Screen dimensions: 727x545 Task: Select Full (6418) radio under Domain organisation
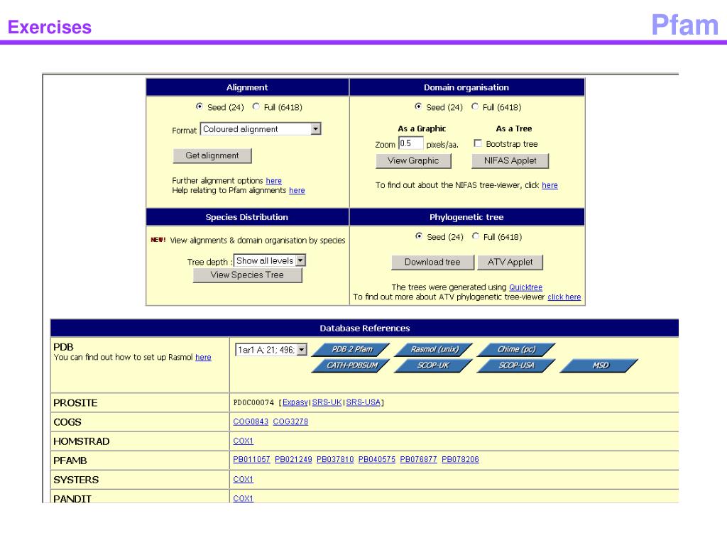point(475,106)
